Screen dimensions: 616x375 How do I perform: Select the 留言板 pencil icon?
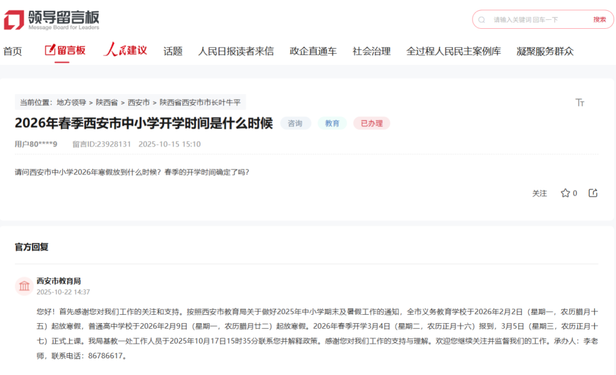point(50,51)
